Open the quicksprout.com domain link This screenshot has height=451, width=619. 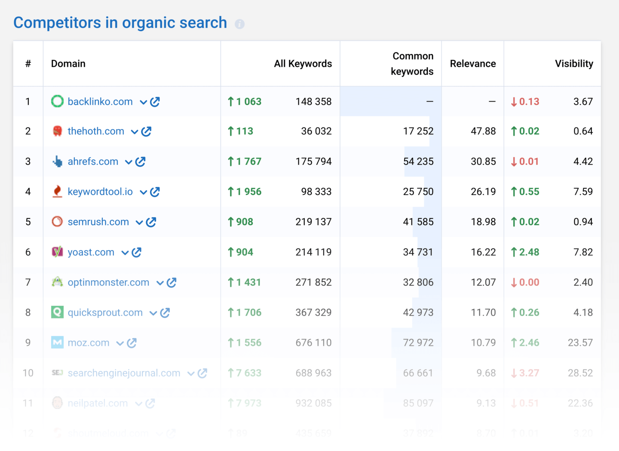105,312
